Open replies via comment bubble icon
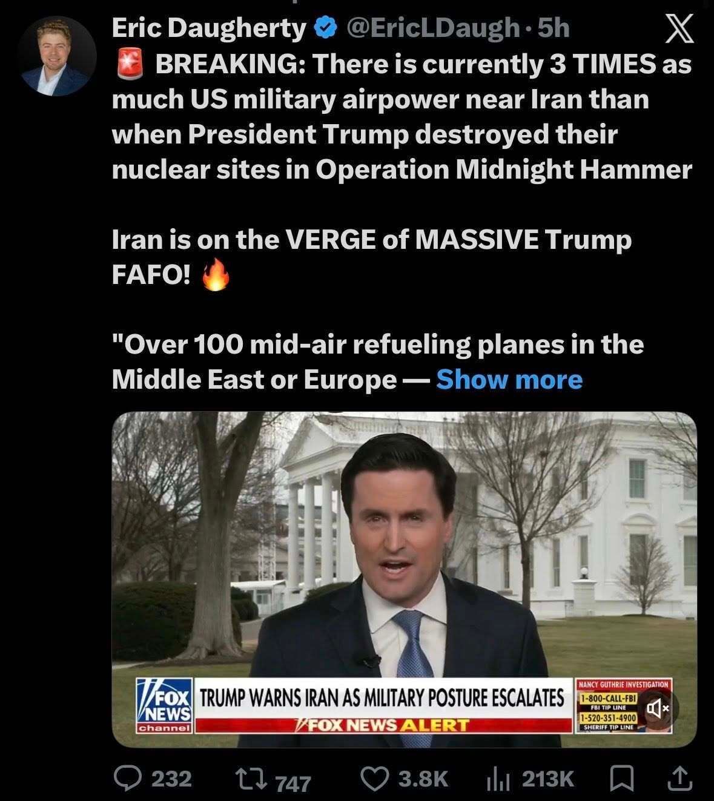 127,779
